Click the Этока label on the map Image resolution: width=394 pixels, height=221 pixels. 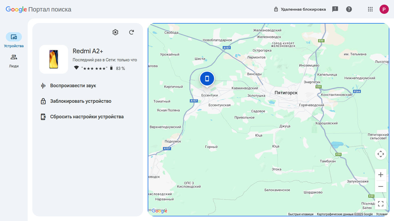point(277,169)
